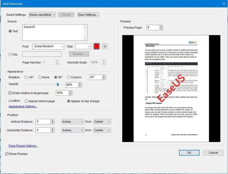The width and height of the screenshot is (228, 174).
Task: Decrease custom rotation angle value
Action: pyautogui.click(x=104, y=79)
